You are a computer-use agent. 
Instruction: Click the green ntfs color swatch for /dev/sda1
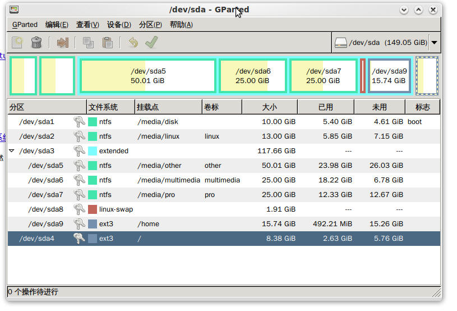point(93,122)
